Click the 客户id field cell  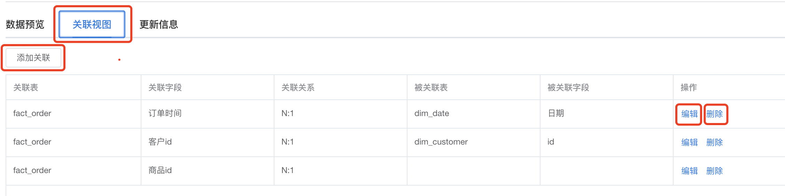click(208, 142)
